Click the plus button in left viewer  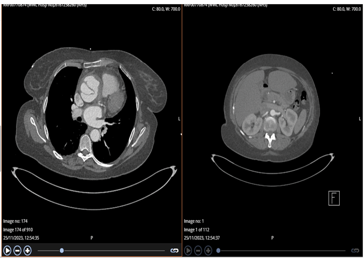(28, 250)
